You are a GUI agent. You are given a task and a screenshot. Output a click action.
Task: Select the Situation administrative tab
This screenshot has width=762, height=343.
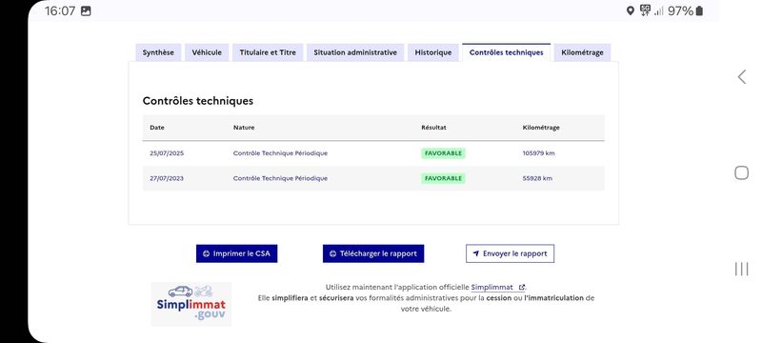point(355,52)
